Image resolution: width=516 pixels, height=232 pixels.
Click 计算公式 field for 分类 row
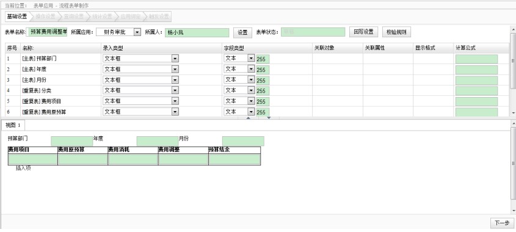click(476, 91)
